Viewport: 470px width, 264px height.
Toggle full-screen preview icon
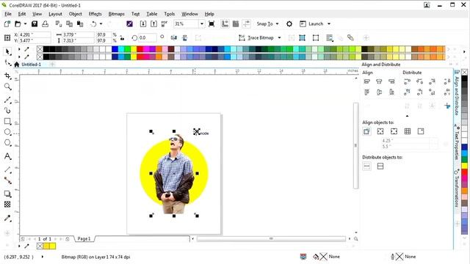211,24
